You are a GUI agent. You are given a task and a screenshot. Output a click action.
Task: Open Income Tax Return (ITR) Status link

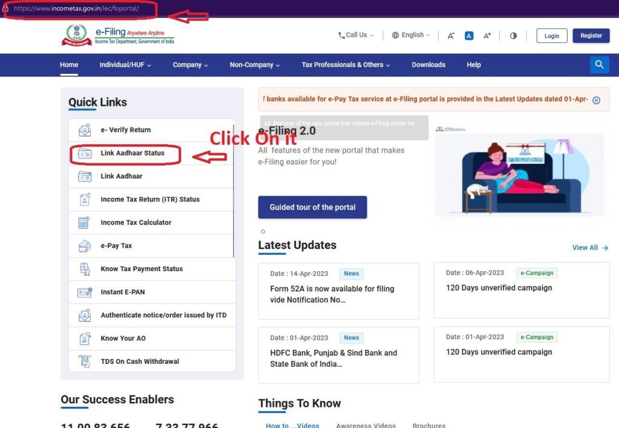(x=150, y=200)
